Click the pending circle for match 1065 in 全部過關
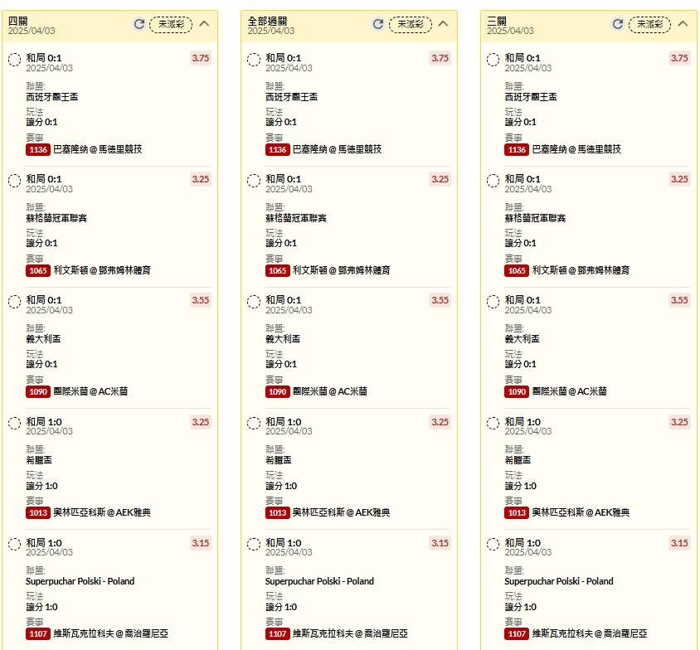The height and width of the screenshot is (650, 700). [x=254, y=181]
